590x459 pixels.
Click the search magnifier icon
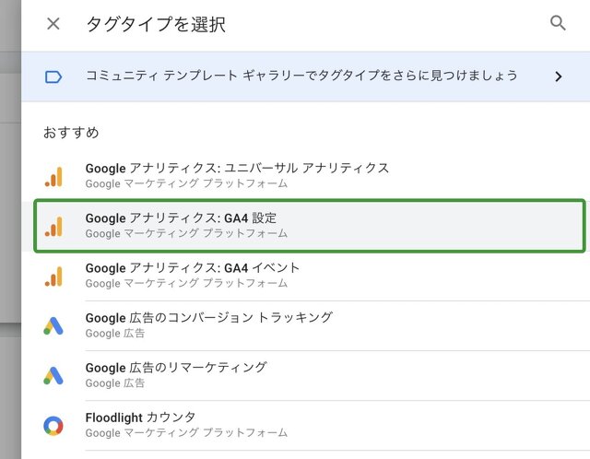(558, 23)
